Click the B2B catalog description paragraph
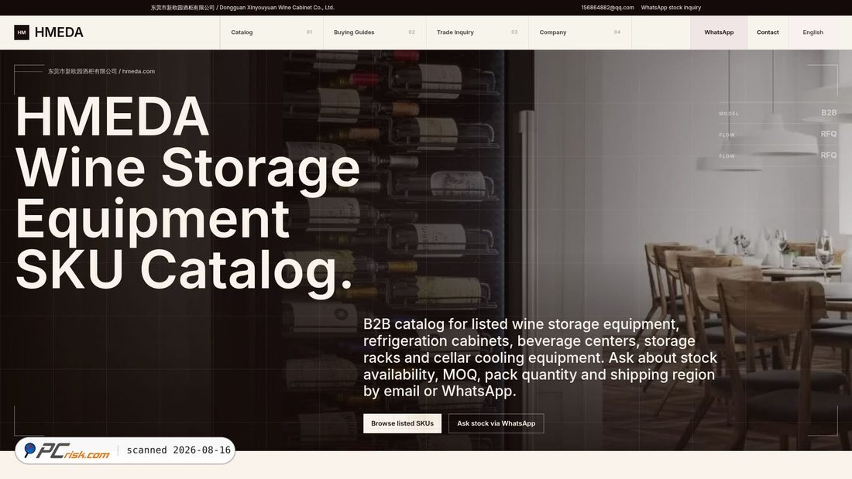The height and width of the screenshot is (479, 852). click(540, 358)
